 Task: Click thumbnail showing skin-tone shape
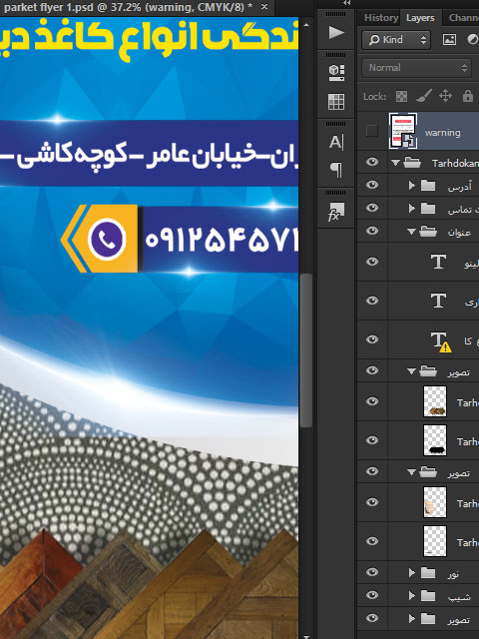(435, 502)
